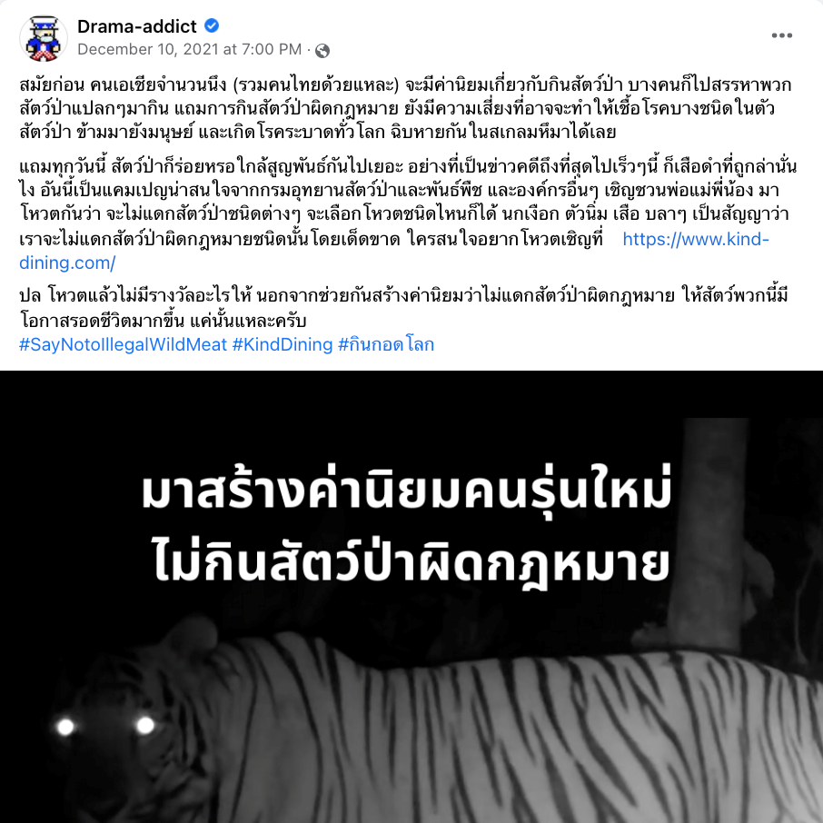Screen dimensions: 823x823
Task: Open the #กินกอดโลก hashtag
Action: pyautogui.click(x=386, y=345)
